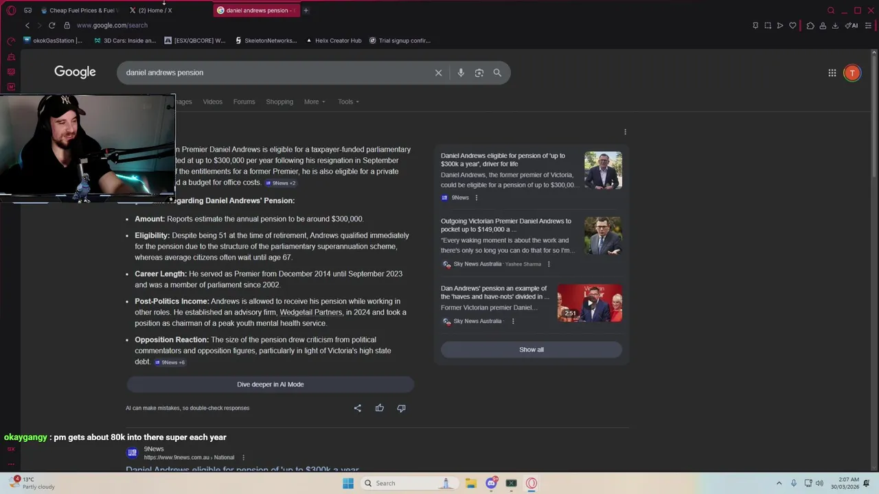Open the AI assistant toolbar icon

point(852,25)
